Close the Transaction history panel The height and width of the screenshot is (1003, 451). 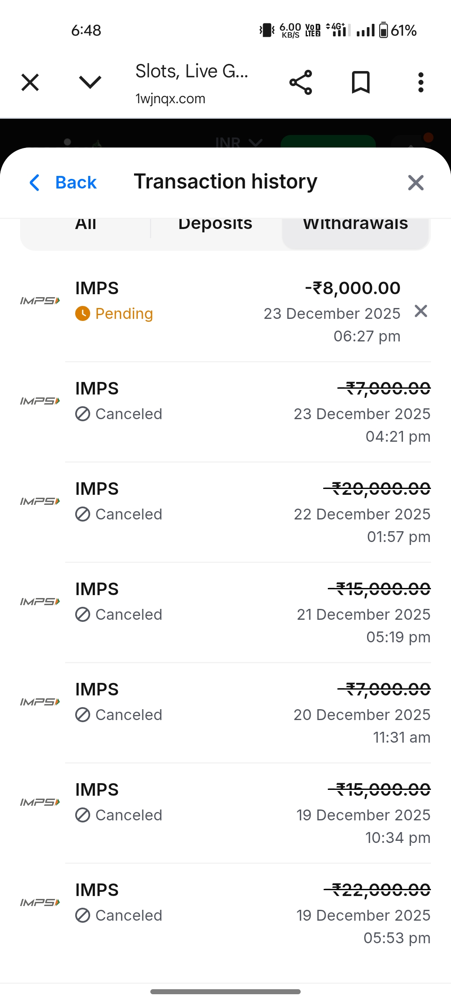click(416, 183)
